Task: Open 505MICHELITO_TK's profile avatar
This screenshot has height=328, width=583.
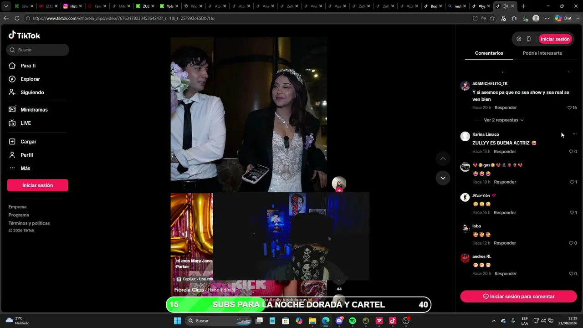Action: [x=465, y=86]
